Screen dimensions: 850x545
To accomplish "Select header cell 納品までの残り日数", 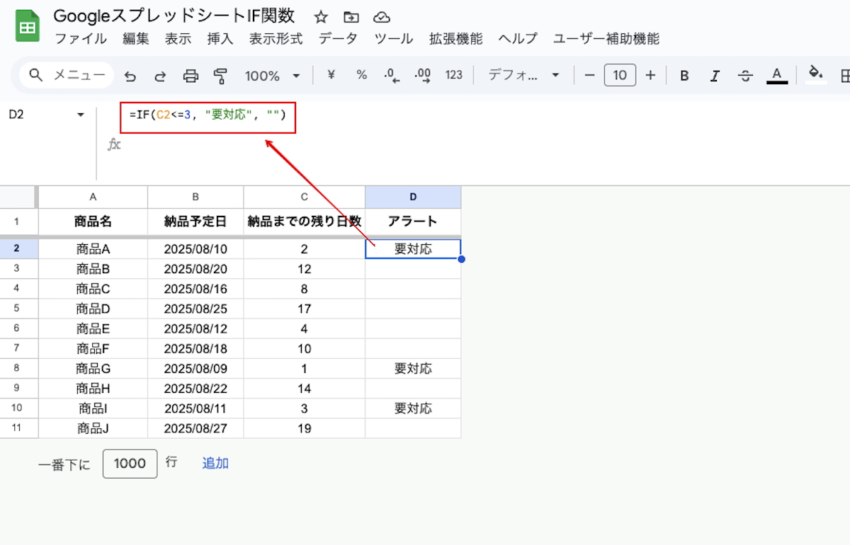I will click(x=305, y=222).
